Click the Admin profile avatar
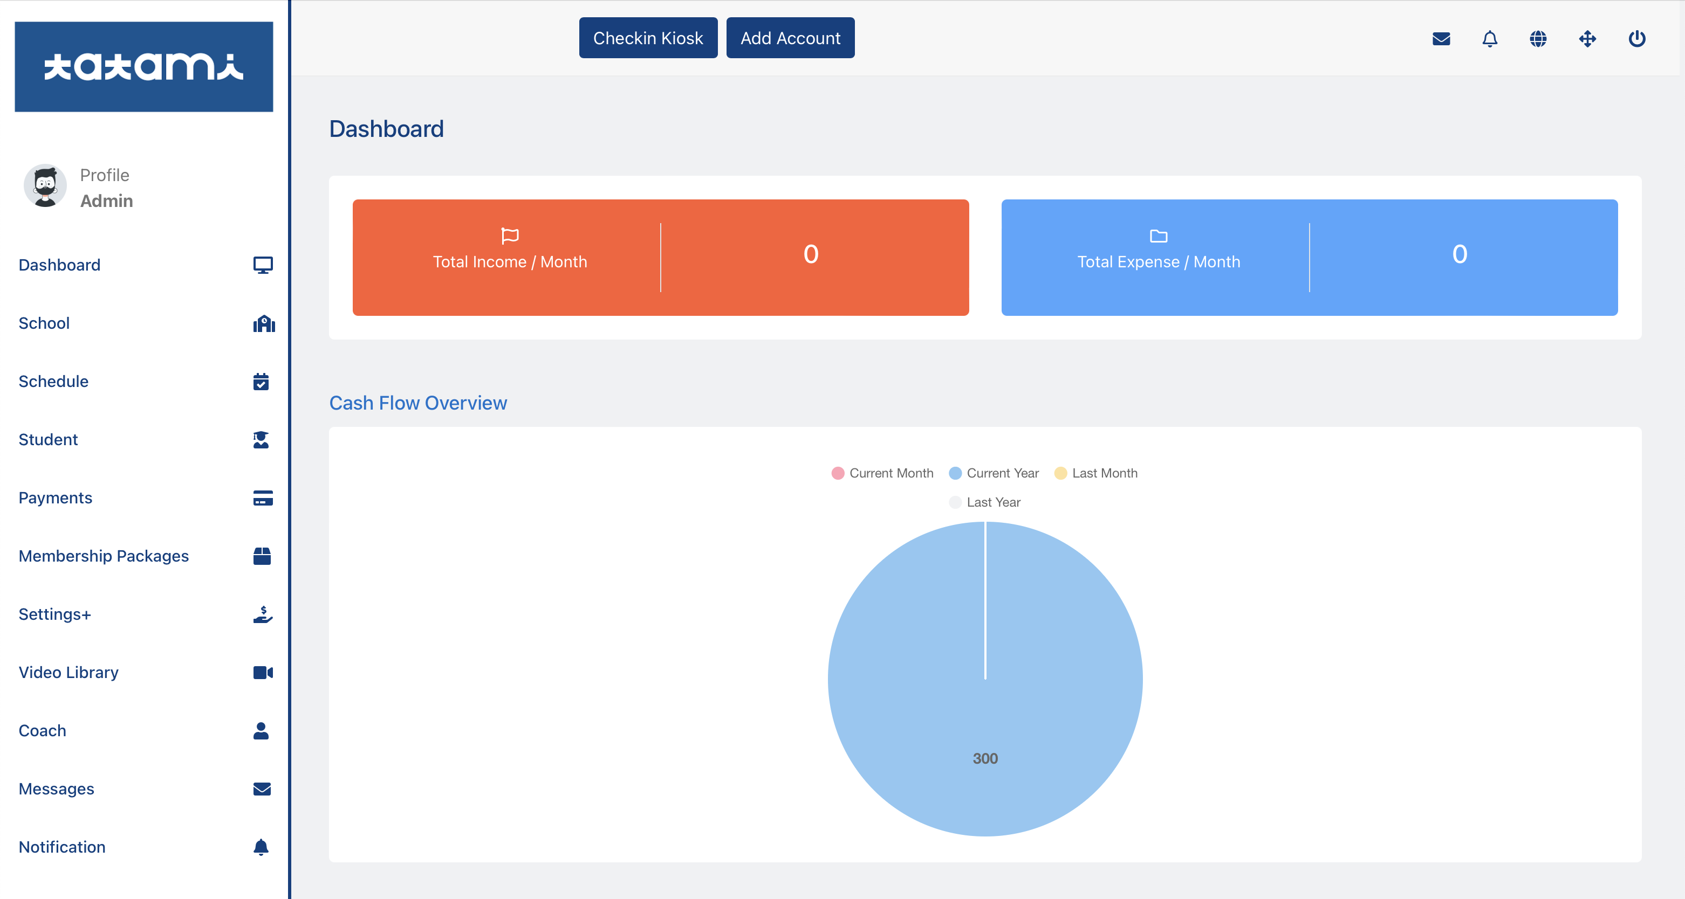 click(45, 186)
